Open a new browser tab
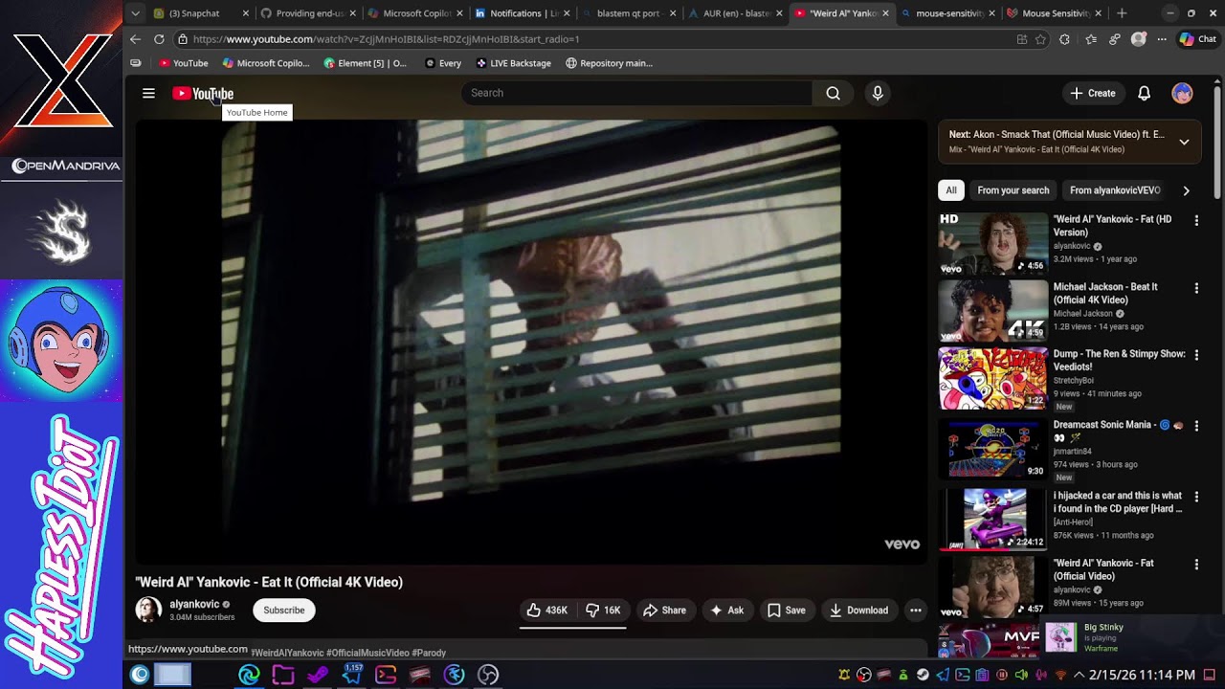 tap(1122, 13)
